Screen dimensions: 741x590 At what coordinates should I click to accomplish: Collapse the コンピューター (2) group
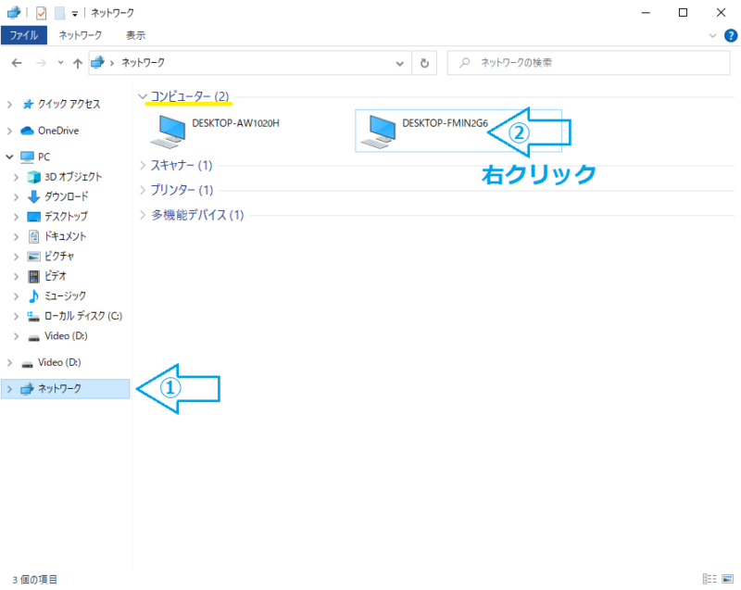click(143, 96)
